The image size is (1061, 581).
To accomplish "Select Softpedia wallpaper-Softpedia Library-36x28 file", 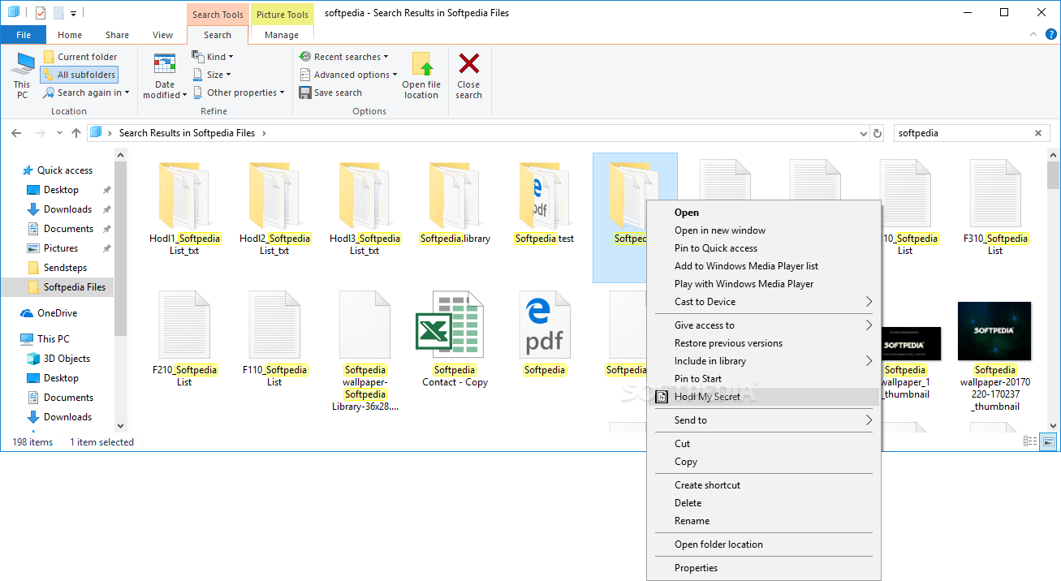I will click(364, 351).
